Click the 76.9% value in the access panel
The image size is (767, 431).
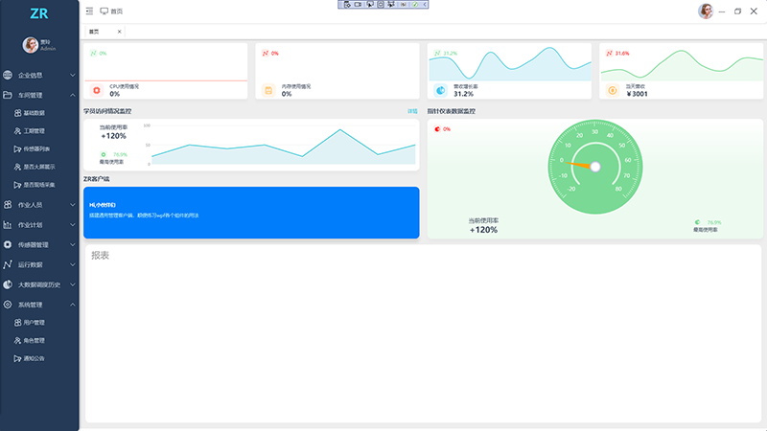click(x=120, y=154)
